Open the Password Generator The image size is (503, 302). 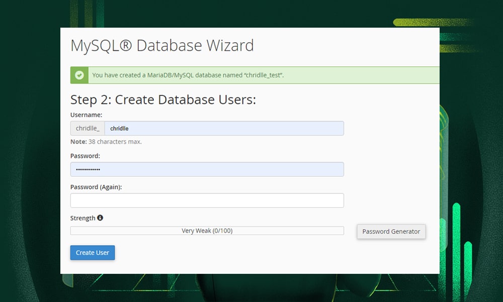pyautogui.click(x=391, y=232)
